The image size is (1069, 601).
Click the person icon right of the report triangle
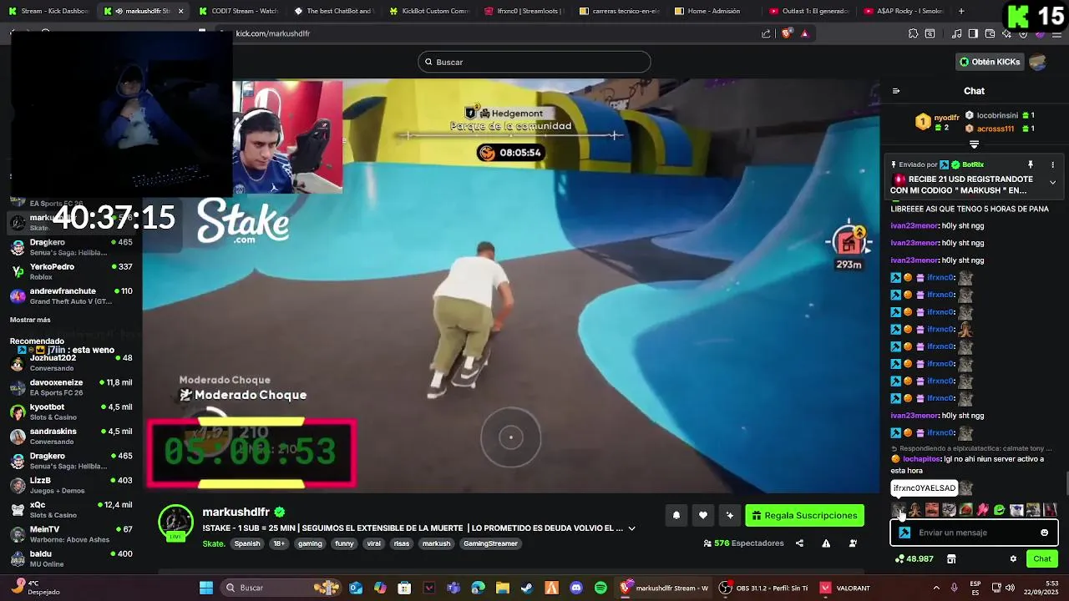[x=853, y=543]
